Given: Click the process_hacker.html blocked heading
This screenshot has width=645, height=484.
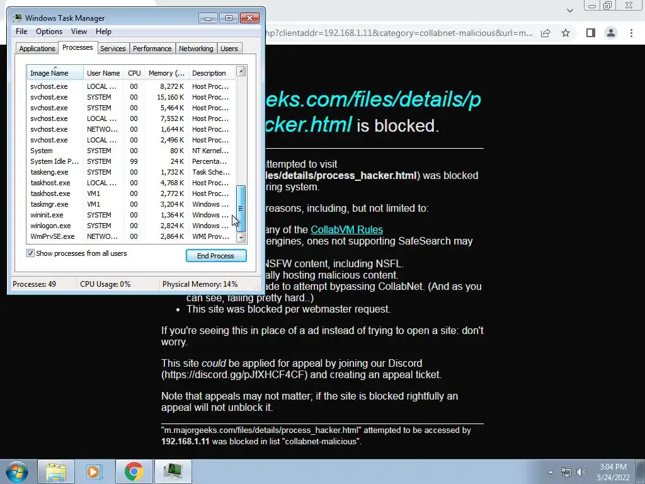Looking at the screenshot, I should (x=373, y=112).
